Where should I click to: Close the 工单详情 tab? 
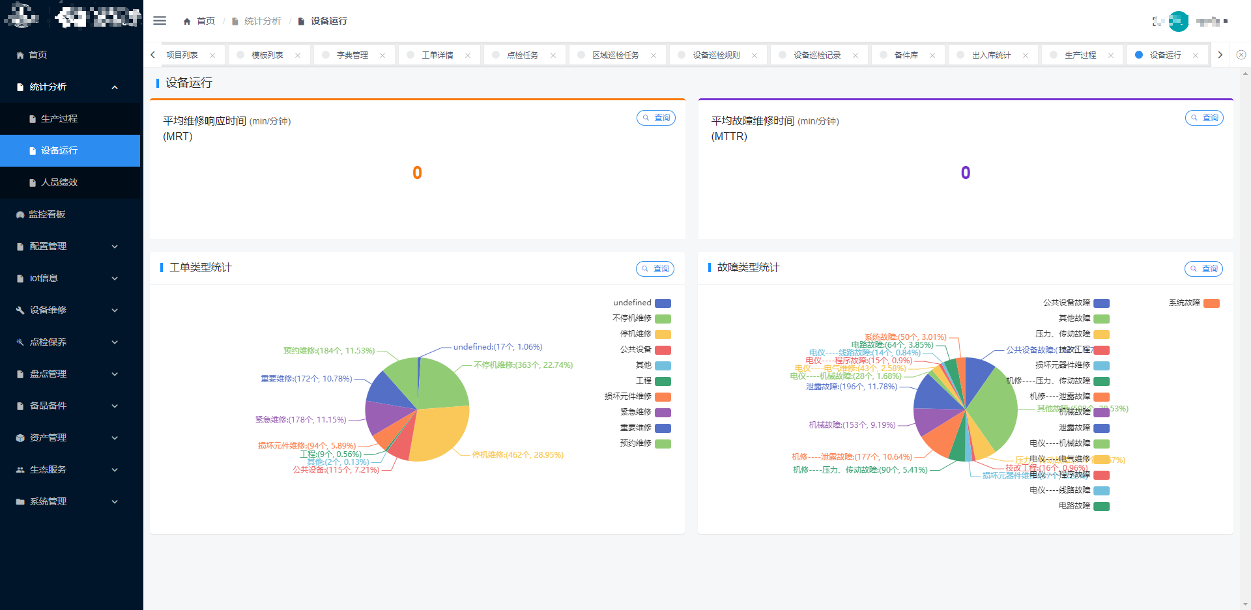point(468,55)
